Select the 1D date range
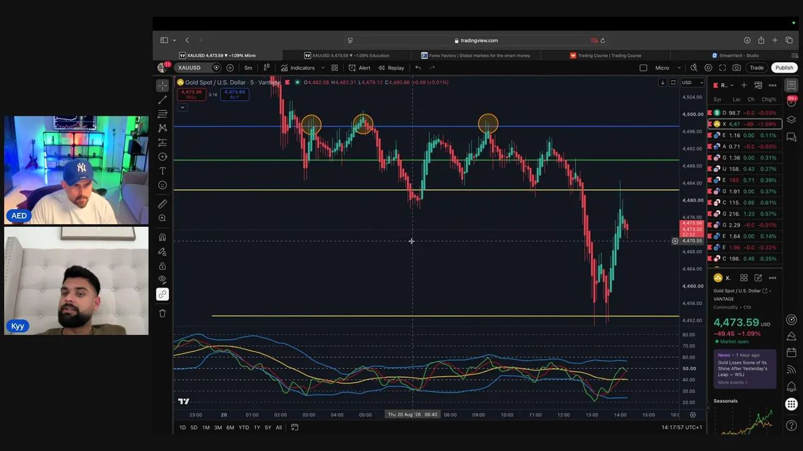 183,427
